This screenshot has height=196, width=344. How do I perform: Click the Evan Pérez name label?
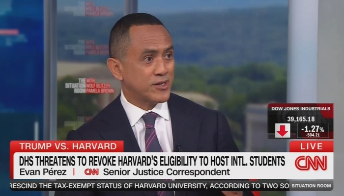tap(43, 172)
